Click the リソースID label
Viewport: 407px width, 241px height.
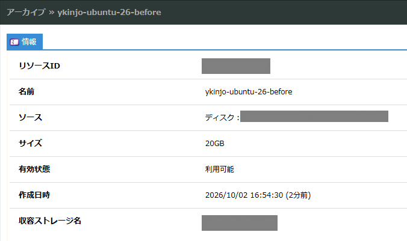(39, 66)
